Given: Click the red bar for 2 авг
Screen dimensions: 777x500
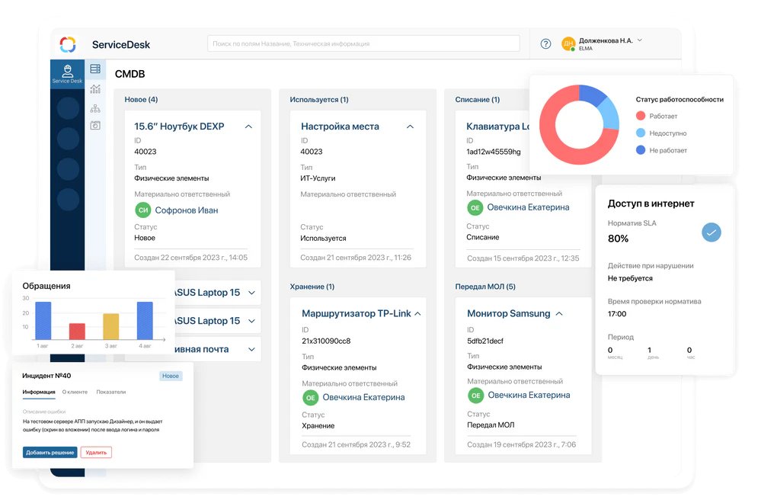Looking at the screenshot, I should tap(77, 332).
